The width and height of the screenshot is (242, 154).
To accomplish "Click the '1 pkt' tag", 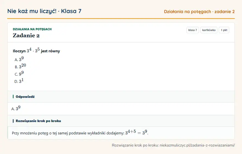I will (224, 30).
